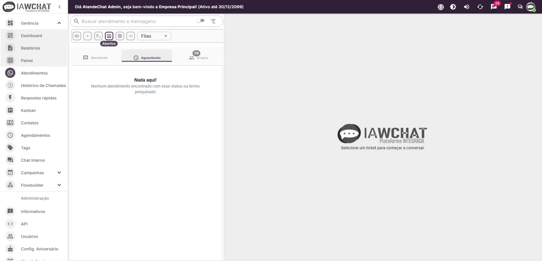
Task: Click the globe language icon in header
Action: coord(441,7)
